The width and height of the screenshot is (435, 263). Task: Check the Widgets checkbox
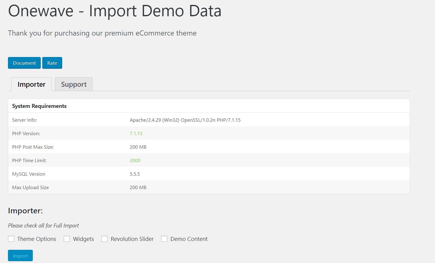tap(67, 239)
